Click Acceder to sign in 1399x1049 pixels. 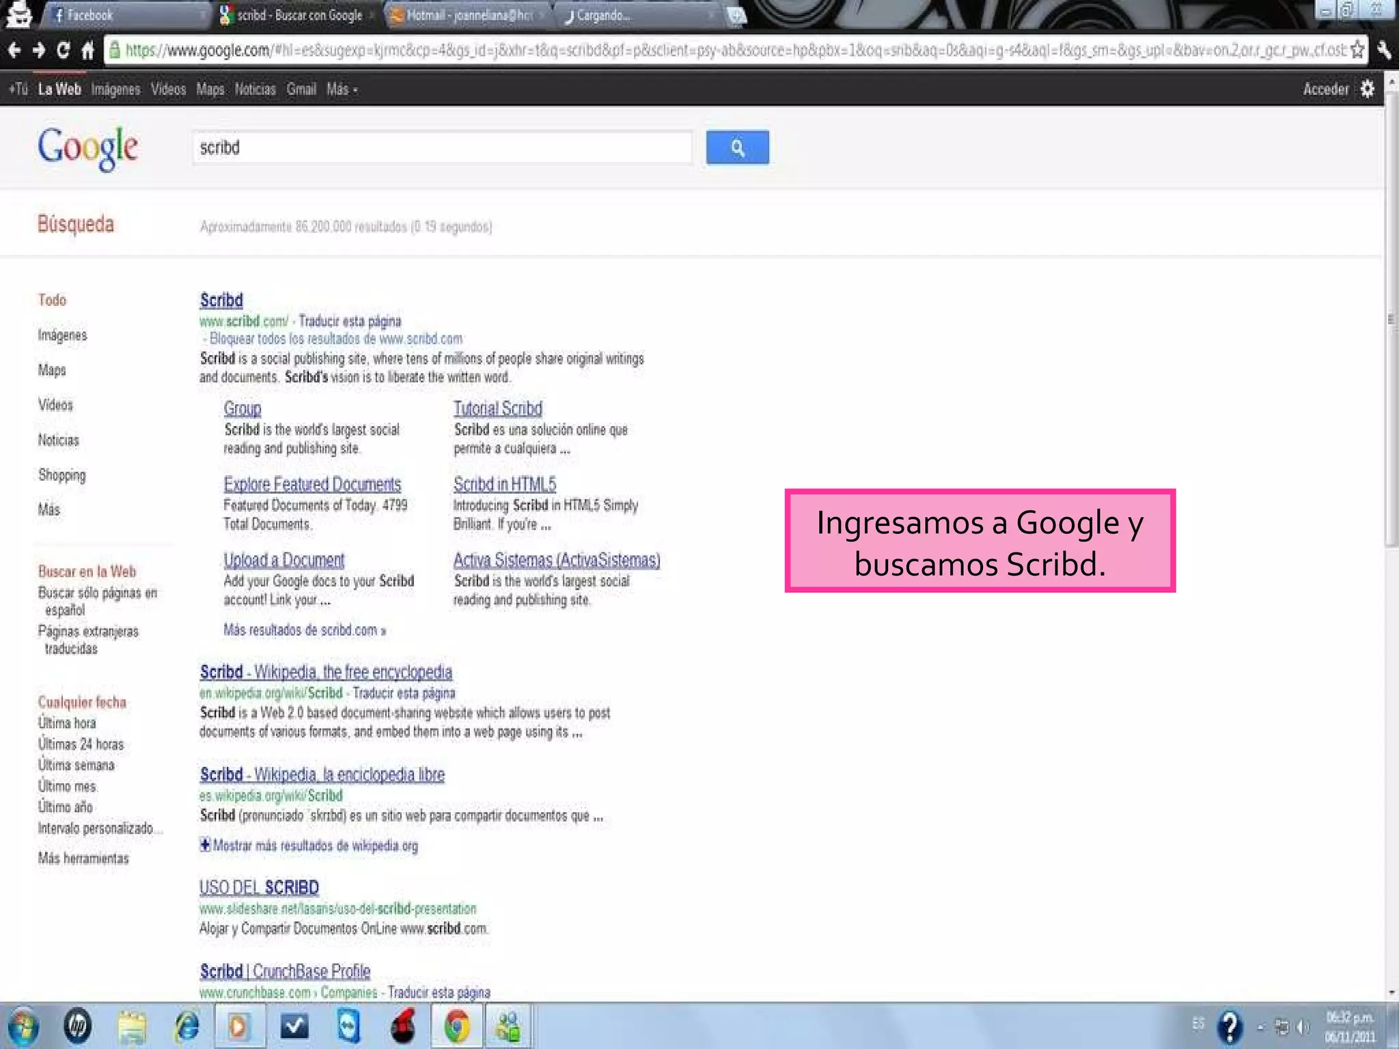(x=1325, y=89)
